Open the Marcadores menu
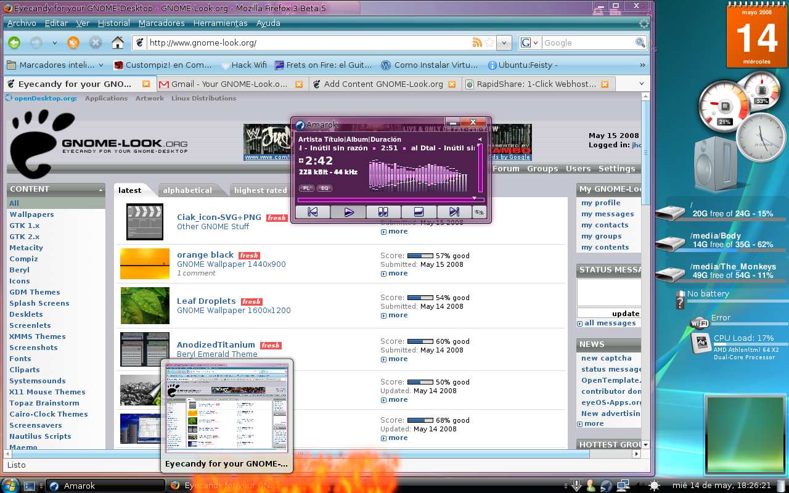Screen dimensions: 789x493 click(161, 23)
